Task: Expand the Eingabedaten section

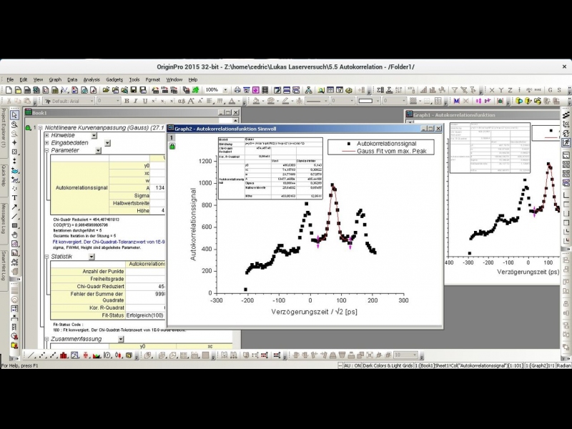Action: (x=46, y=143)
